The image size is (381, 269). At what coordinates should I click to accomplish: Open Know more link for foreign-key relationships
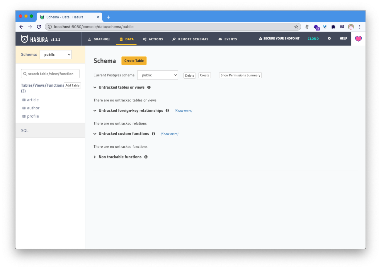(x=183, y=111)
